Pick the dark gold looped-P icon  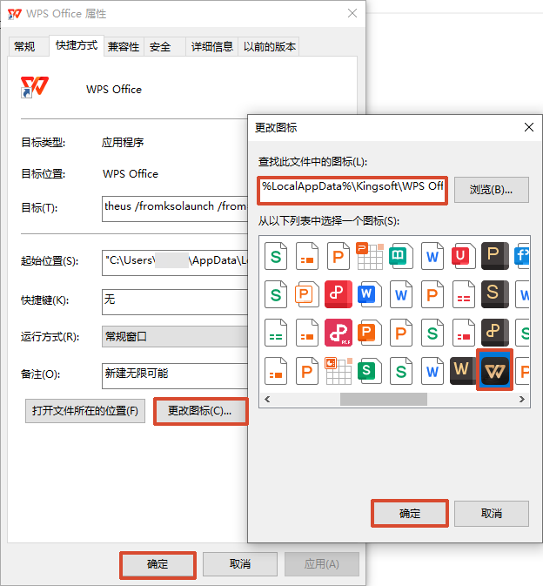pos(494,332)
